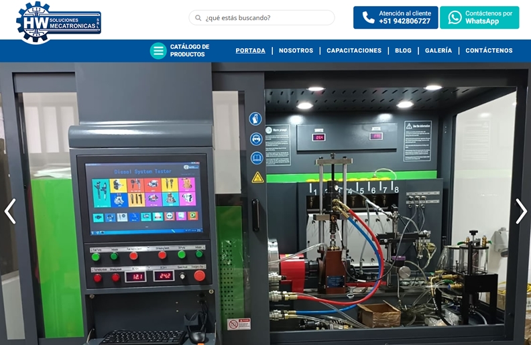Click the search magnifier icon
Screen dimensions: 531x345
tap(198, 18)
